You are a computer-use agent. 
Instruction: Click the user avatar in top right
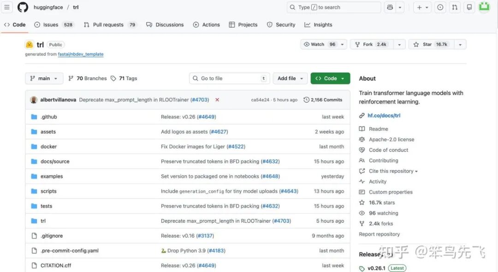[x=484, y=7]
